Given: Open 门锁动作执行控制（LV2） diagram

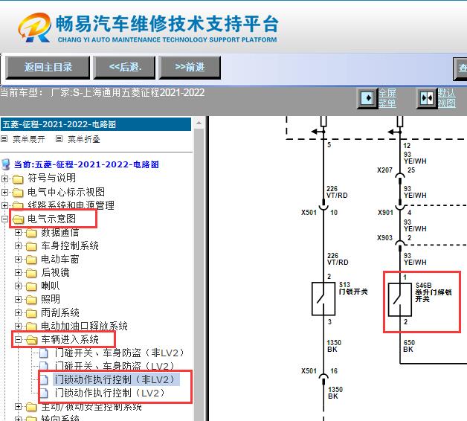Looking at the screenshot, I should coord(109,393).
